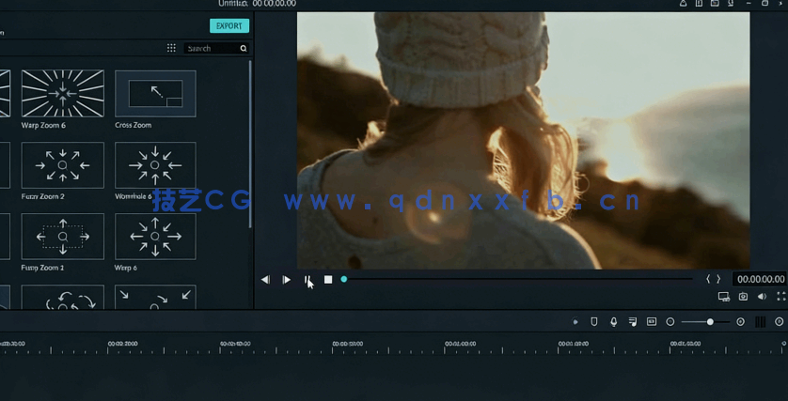Step back to the previous frame
Image resolution: width=788 pixels, height=401 pixels.
[x=265, y=280]
